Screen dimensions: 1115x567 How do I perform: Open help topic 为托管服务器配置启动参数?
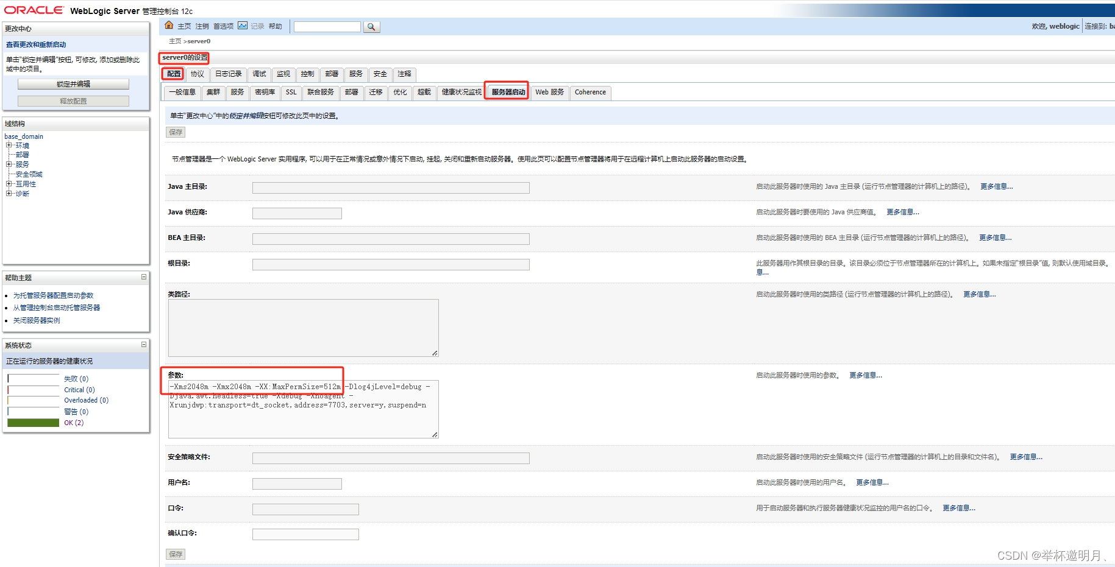pos(54,295)
